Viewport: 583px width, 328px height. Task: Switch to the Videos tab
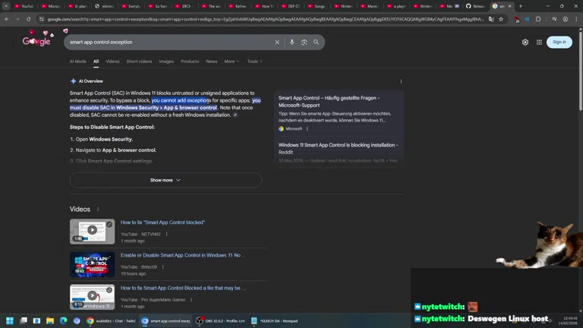point(112,61)
